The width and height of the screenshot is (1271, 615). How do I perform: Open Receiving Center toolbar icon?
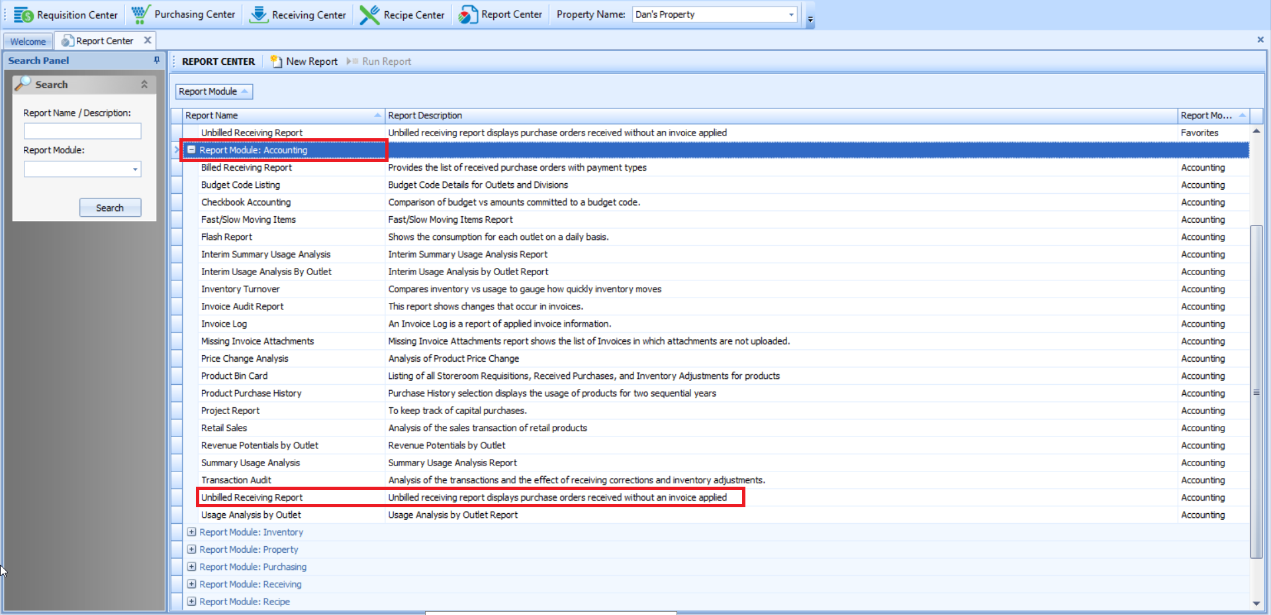[258, 15]
